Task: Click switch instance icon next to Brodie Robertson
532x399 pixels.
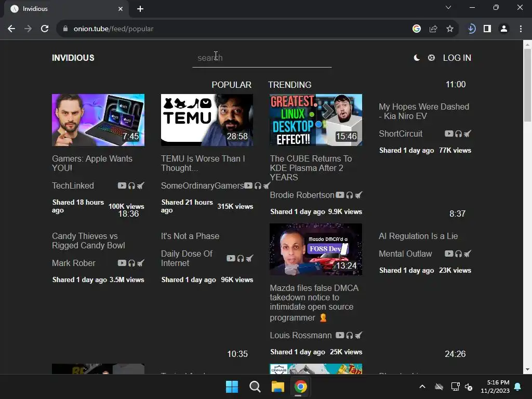Action: coord(358,195)
